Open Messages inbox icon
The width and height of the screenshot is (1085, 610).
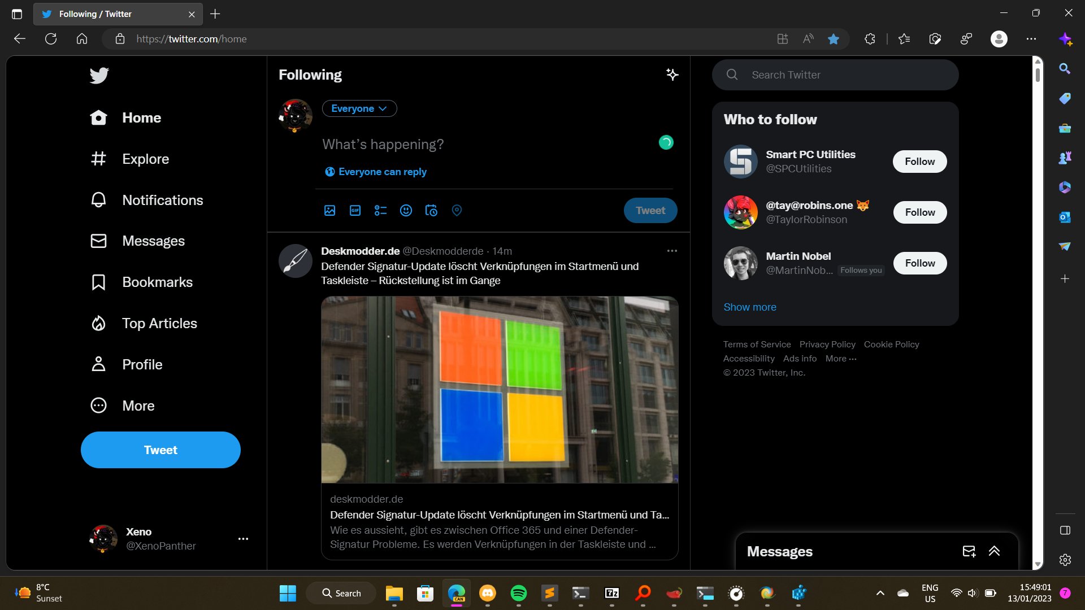tap(969, 551)
